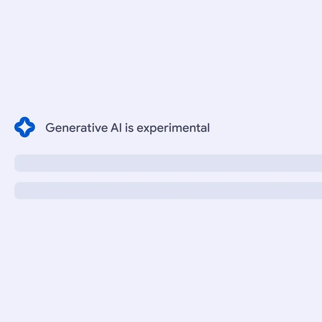This screenshot has height=322, width=322.
Task: Click the word "experimental" in the heading
Action: click(x=173, y=128)
